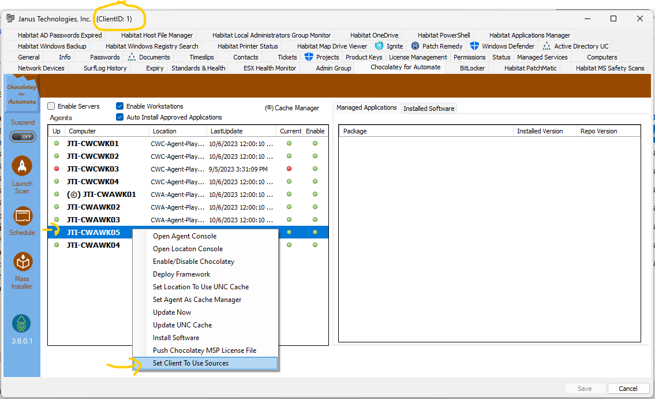This screenshot has height=399, width=655.
Task: Click the Current dot for JTI-CWCWK04
Action: click(289, 181)
